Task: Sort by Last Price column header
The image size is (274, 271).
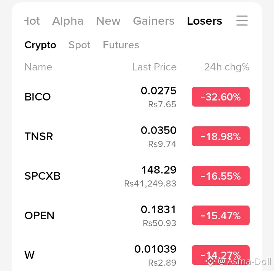Action: point(154,67)
